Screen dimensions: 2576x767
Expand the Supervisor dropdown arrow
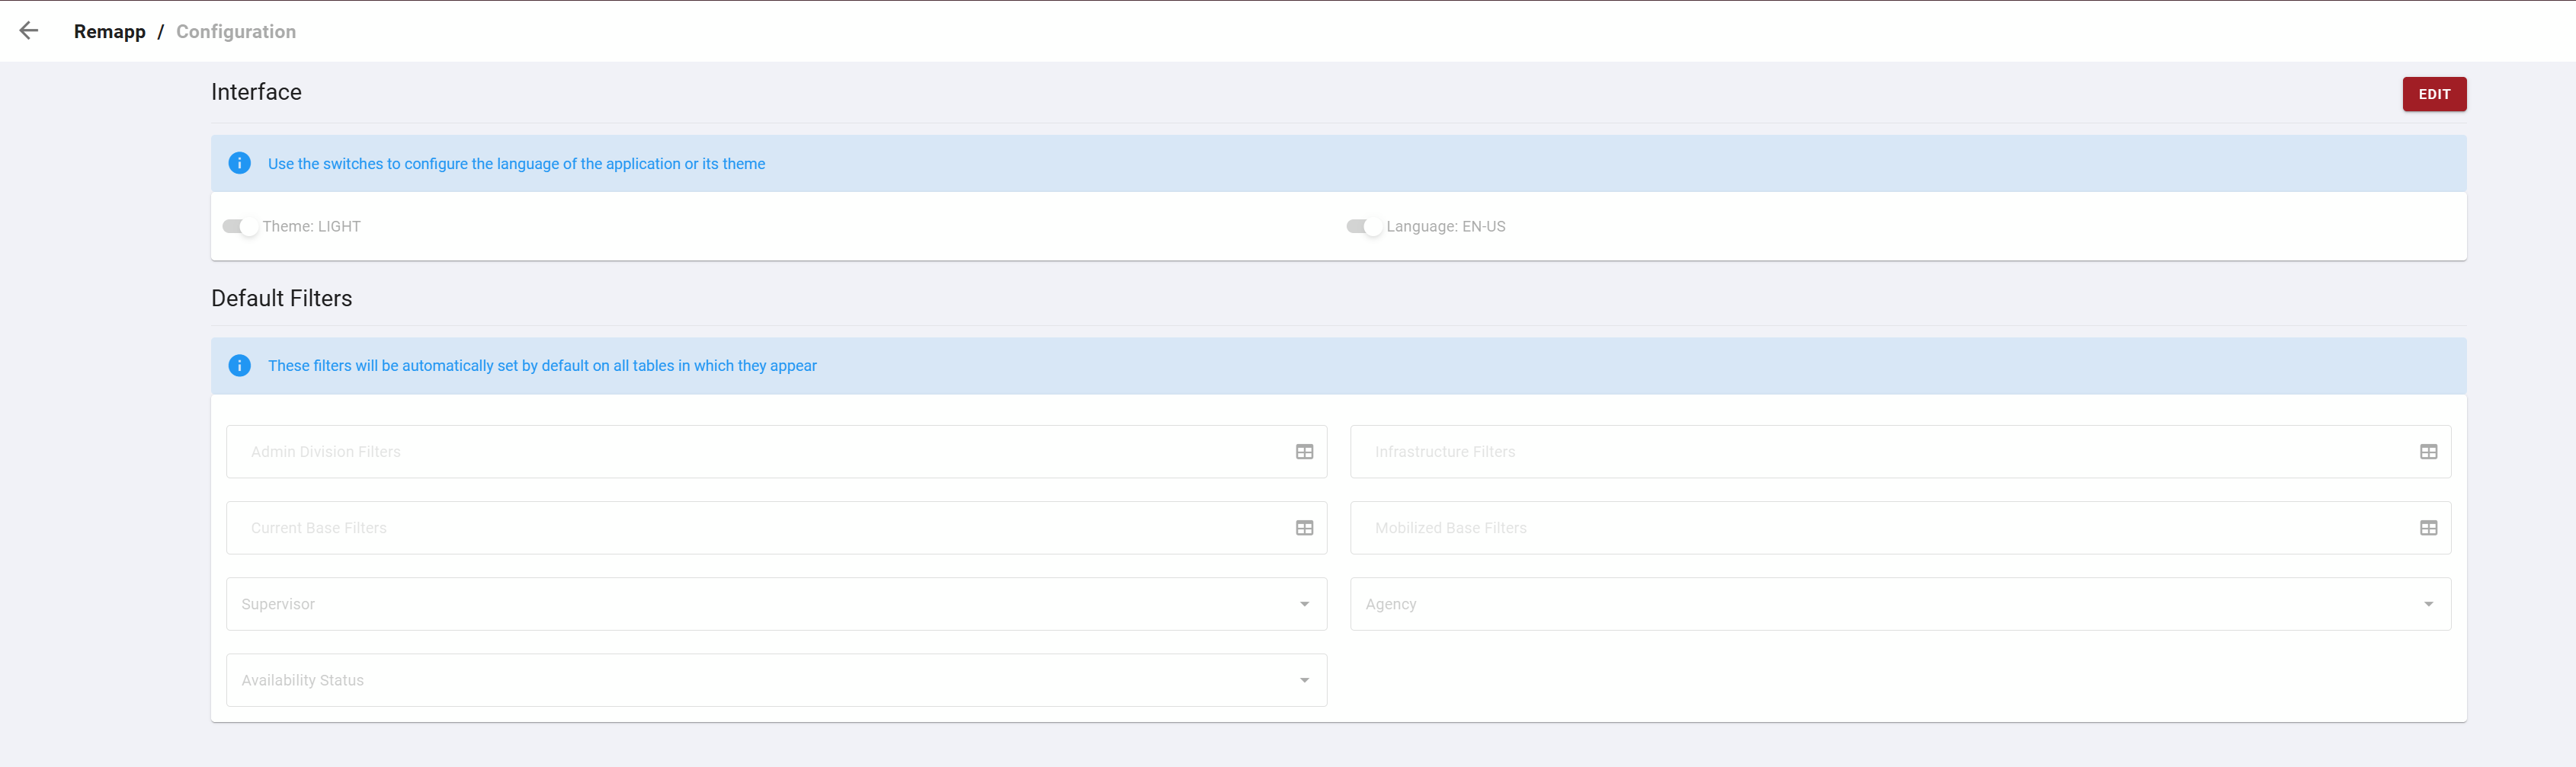tap(1304, 604)
